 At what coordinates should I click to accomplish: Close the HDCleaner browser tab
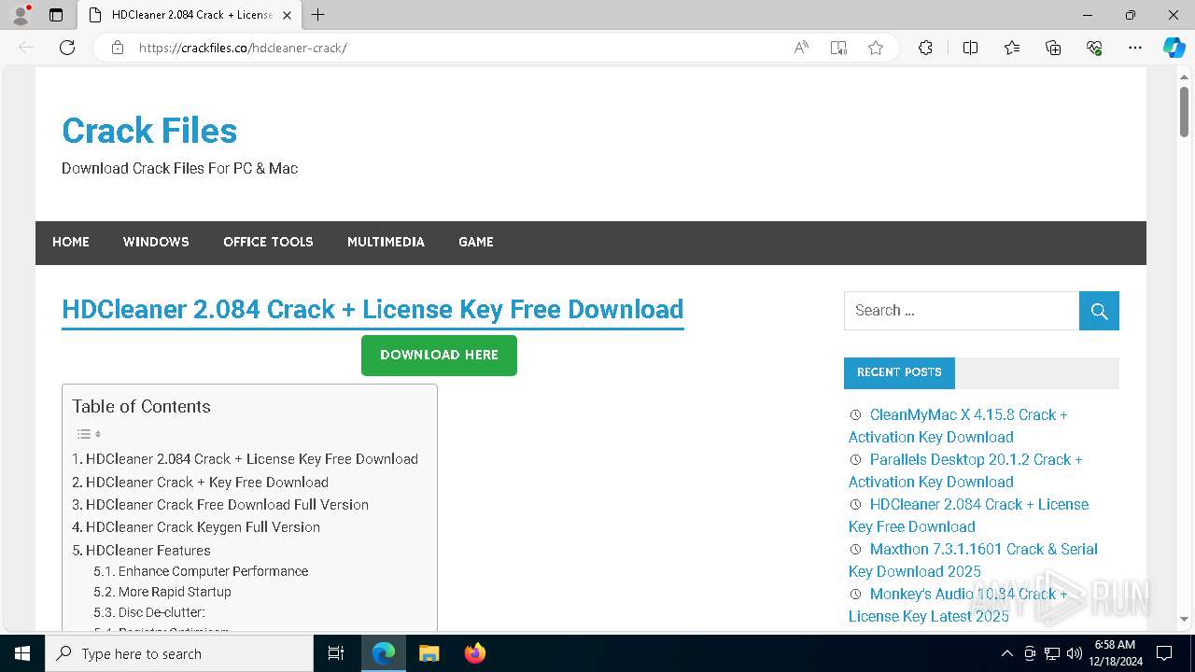287,15
